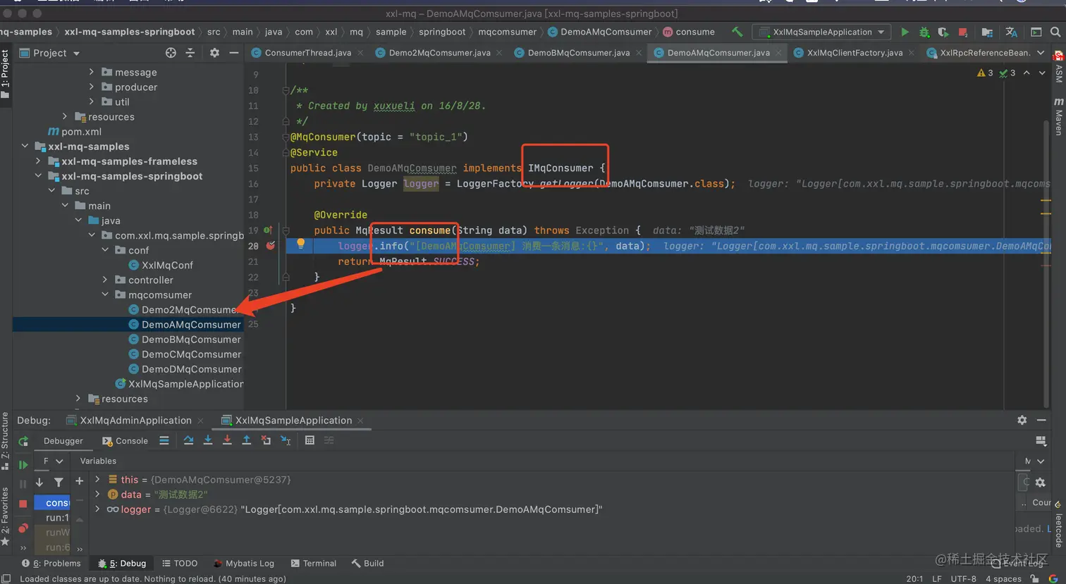
Task: Open the Terminal tool window tab
Action: pos(313,564)
